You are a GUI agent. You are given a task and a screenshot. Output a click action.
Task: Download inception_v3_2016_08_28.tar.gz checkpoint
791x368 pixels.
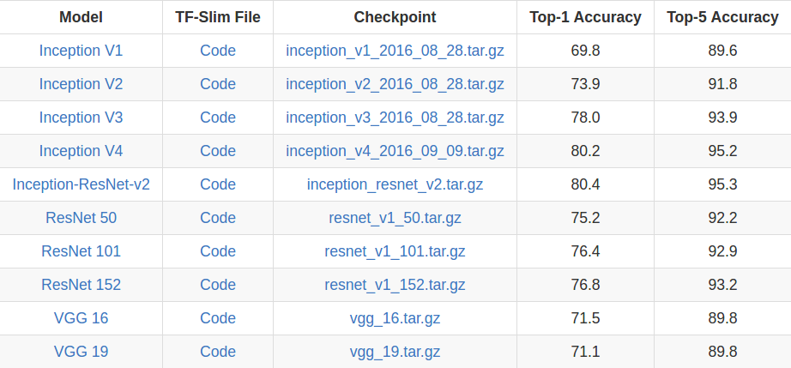click(395, 118)
